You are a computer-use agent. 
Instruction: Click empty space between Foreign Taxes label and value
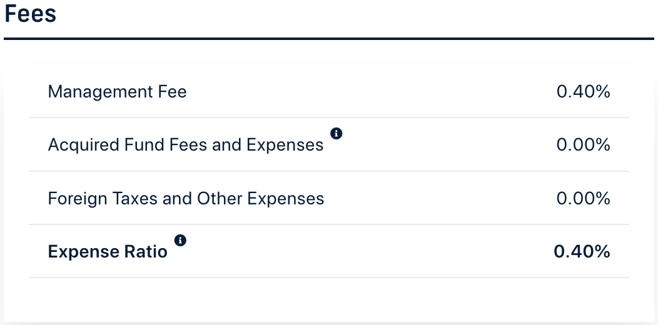click(438, 199)
